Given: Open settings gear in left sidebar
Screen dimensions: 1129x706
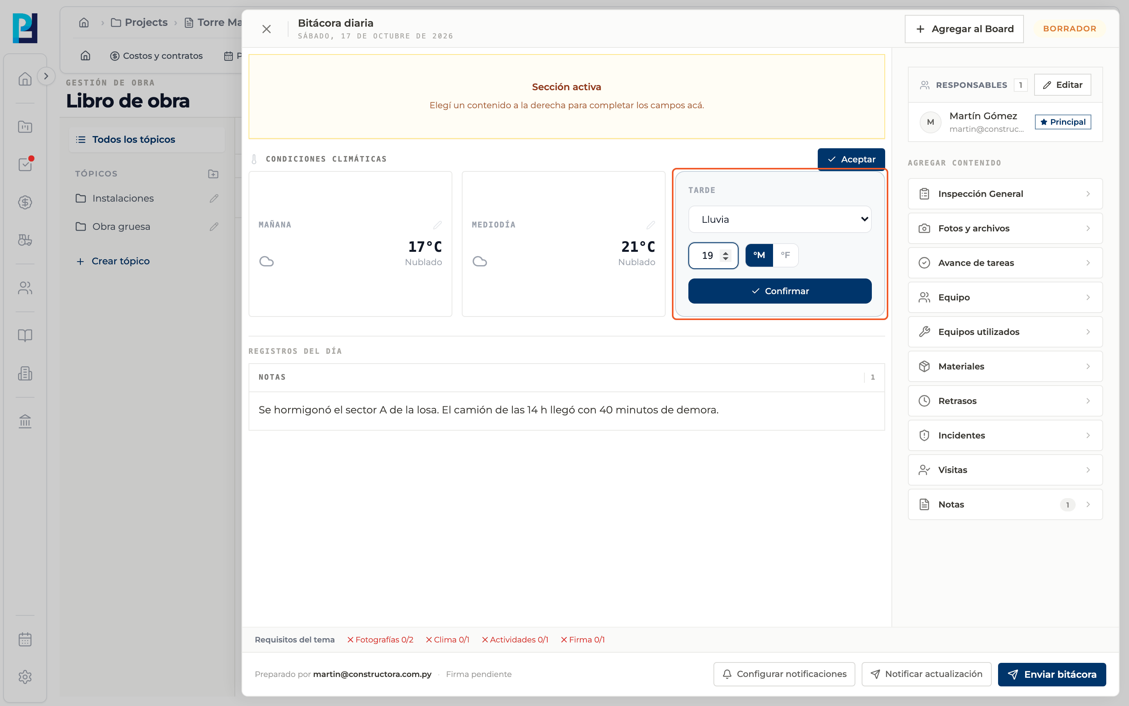Looking at the screenshot, I should coord(25,677).
